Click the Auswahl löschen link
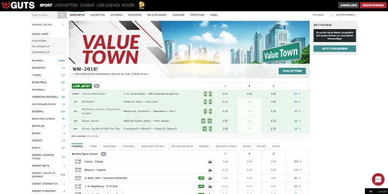 point(42,25)
